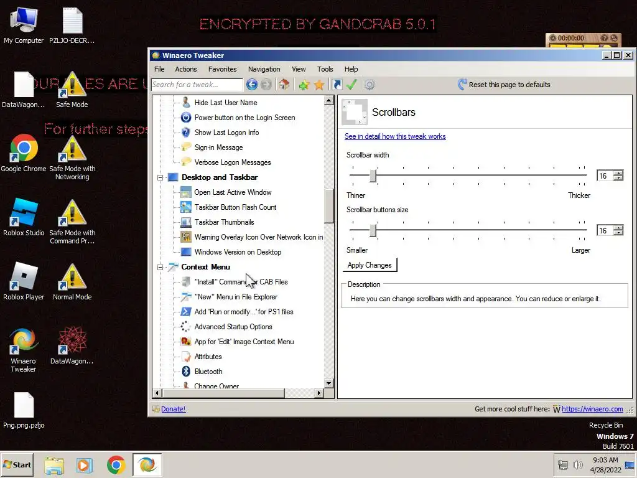Screen dimensions: 637x478
Task: Open the Actions menu
Action: click(x=185, y=69)
